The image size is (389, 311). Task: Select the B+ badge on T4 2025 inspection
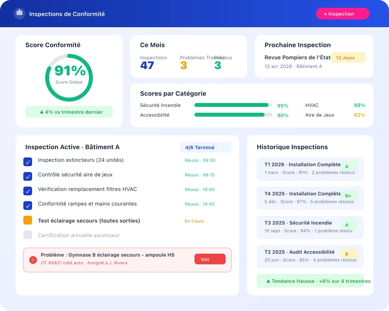347,195
